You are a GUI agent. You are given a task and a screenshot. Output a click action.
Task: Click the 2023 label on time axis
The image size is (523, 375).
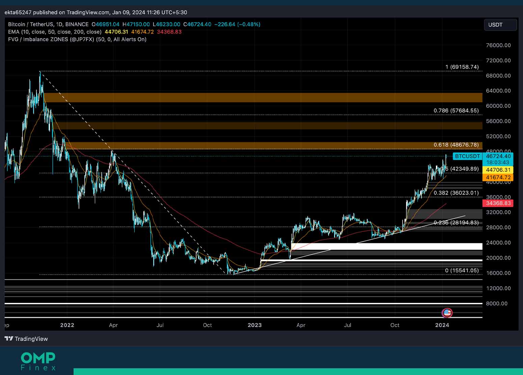[254, 325]
